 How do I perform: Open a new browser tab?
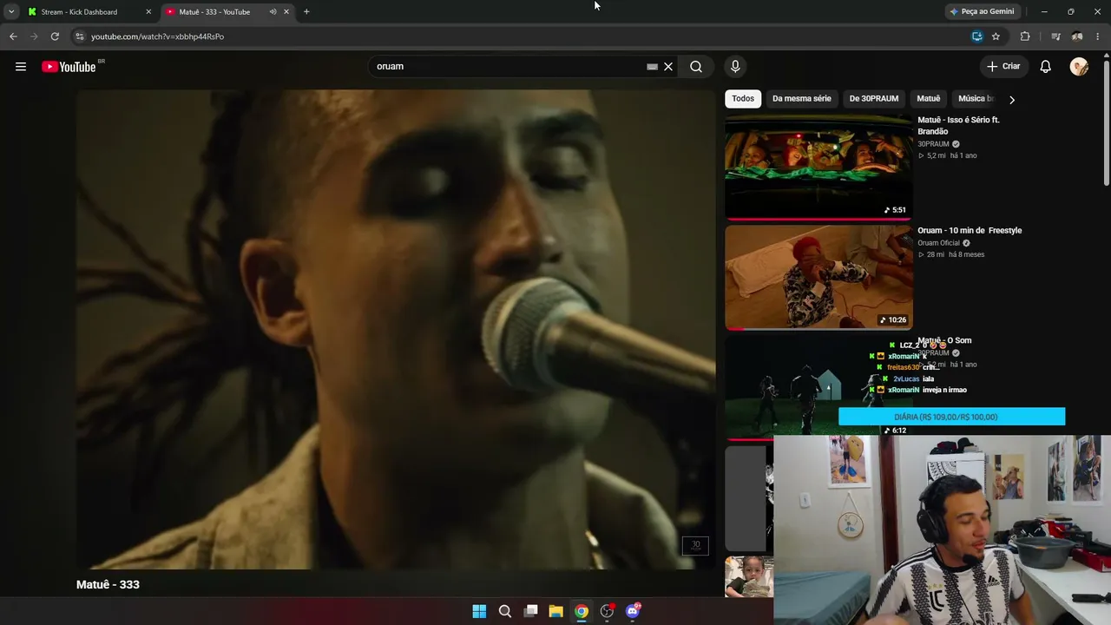tap(306, 12)
